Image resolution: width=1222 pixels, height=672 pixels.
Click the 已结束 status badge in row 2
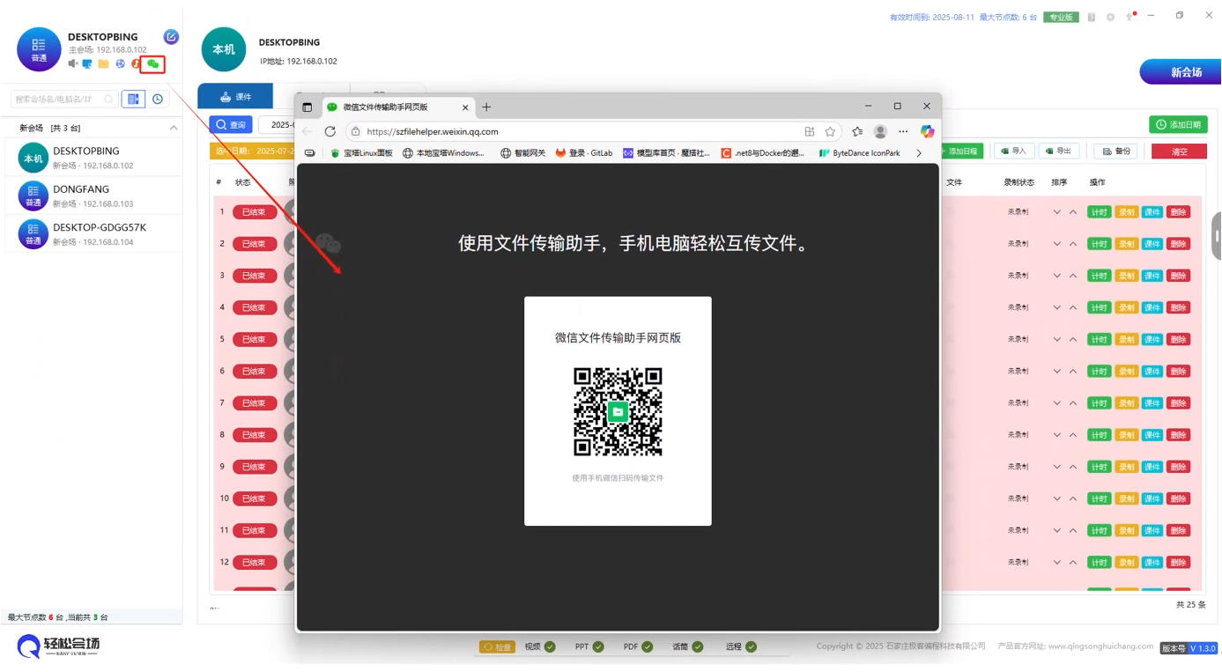pos(255,244)
